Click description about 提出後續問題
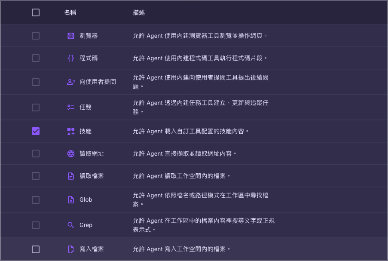 201,82
